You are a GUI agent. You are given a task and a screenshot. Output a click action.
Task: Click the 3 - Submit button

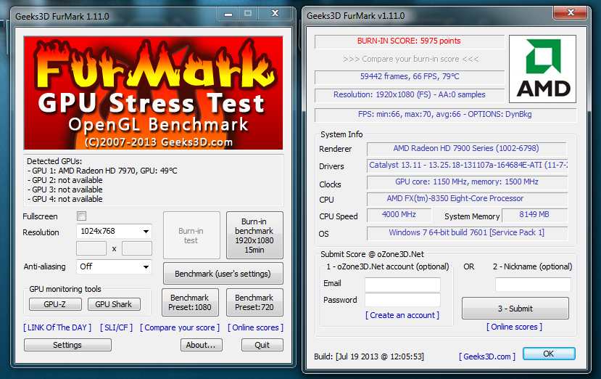pyautogui.click(x=515, y=309)
